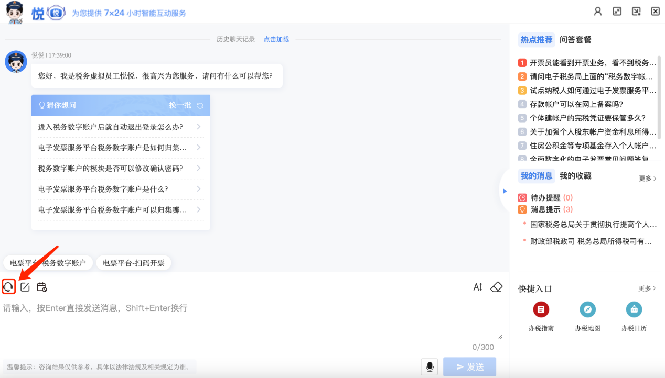Open 办税地图 compass icon
Viewport: 665px width, 378px height.
(x=587, y=309)
